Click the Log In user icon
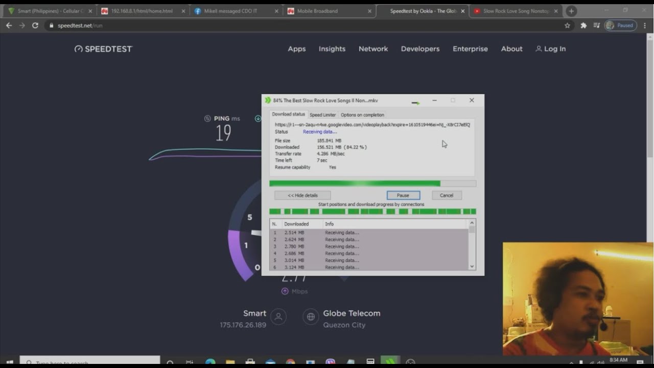The height and width of the screenshot is (368, 654). click(539, 49)
